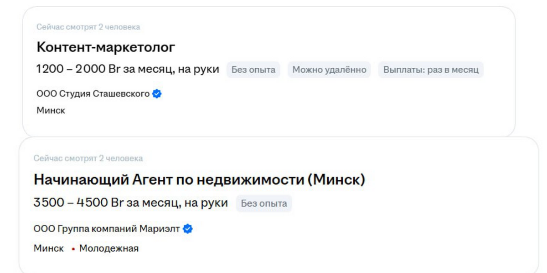Click viewers count text above Начинающий Агент title

[88, 159]
